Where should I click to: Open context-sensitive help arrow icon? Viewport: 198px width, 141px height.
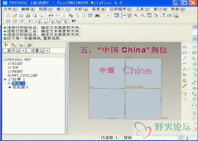click(74, 21)
